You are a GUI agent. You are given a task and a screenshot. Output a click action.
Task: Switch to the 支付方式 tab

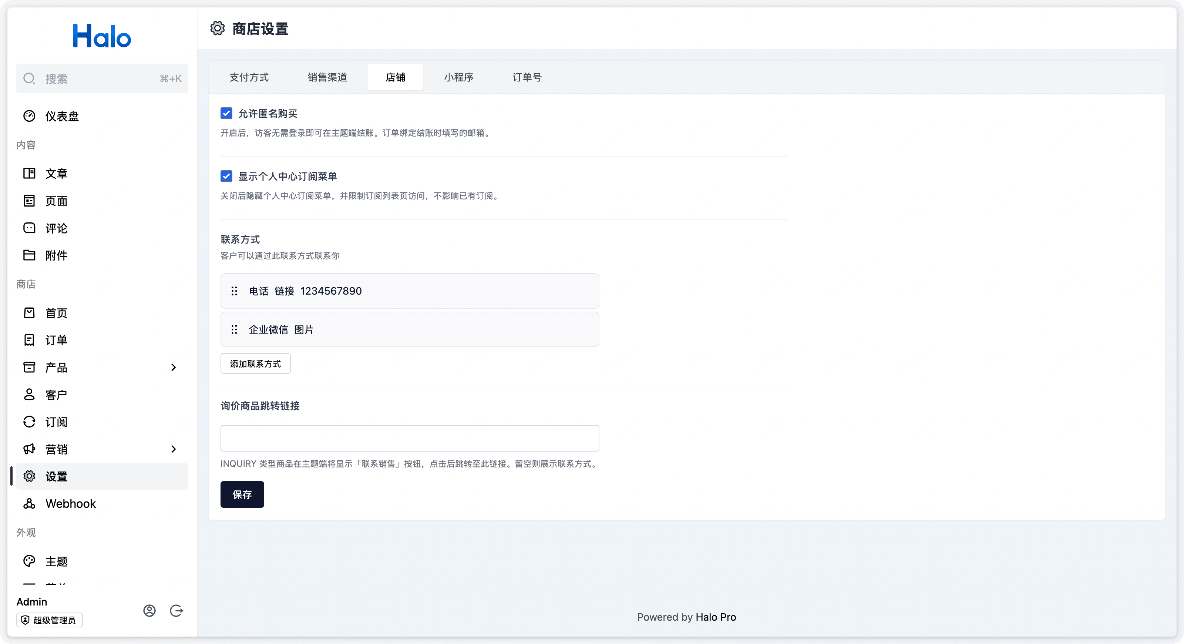pos(249,77)
